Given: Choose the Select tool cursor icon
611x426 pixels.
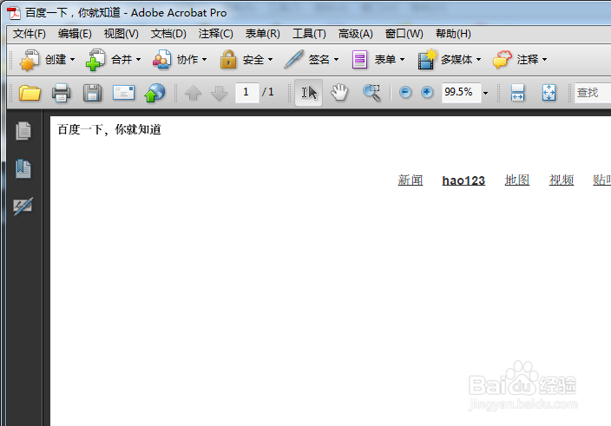Looking at the screenshot, I should click(x=309, y=93).
